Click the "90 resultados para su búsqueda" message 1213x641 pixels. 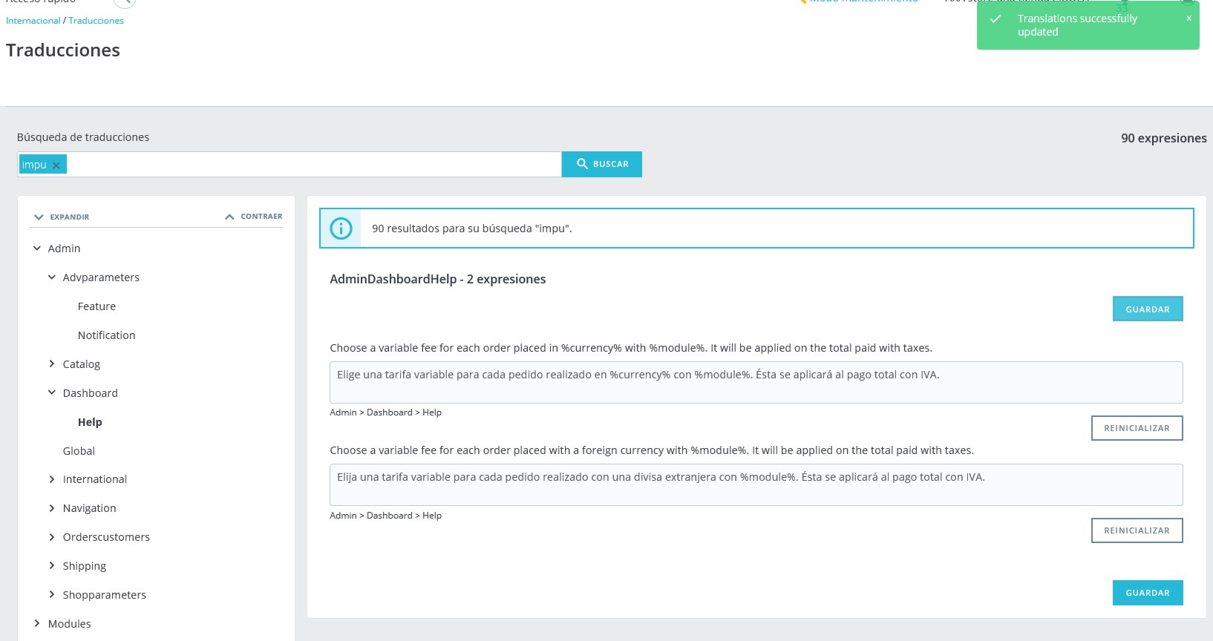[x=472, y=229]
